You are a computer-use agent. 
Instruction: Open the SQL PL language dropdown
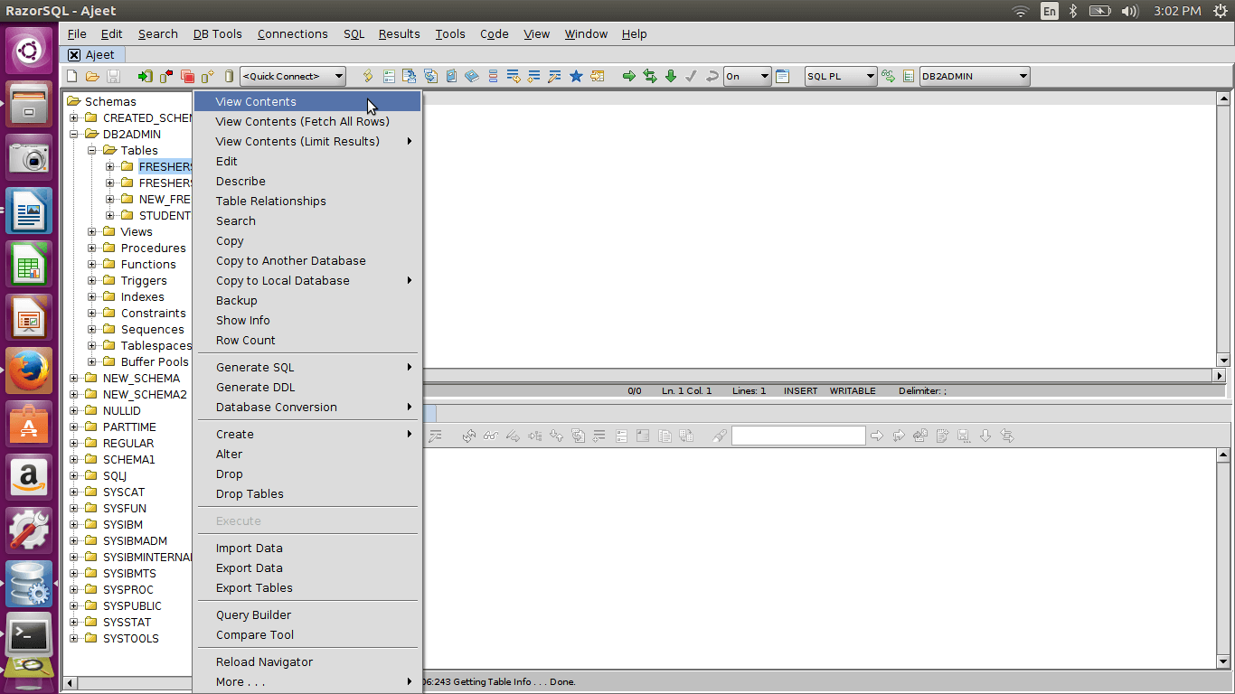point(841,77)
